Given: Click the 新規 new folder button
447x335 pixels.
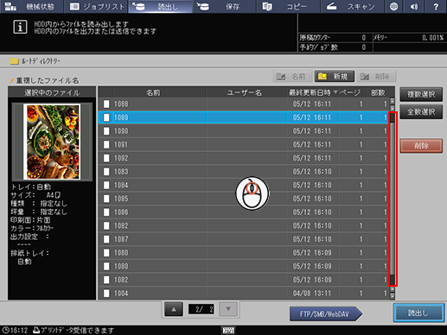Looking at the screenshot, I should 335,77.
